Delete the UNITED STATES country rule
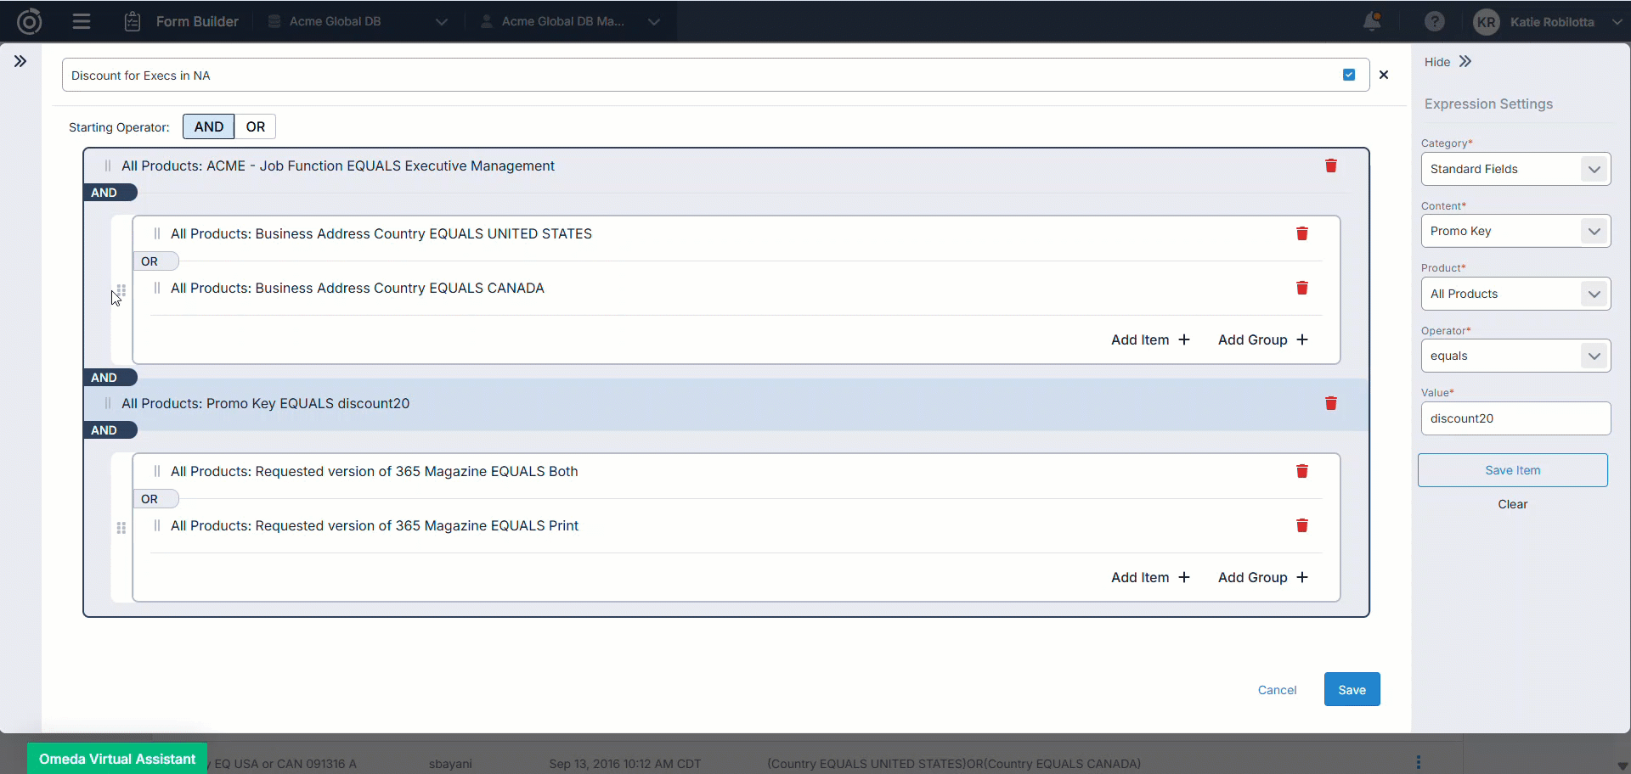 coord(1301,233)
